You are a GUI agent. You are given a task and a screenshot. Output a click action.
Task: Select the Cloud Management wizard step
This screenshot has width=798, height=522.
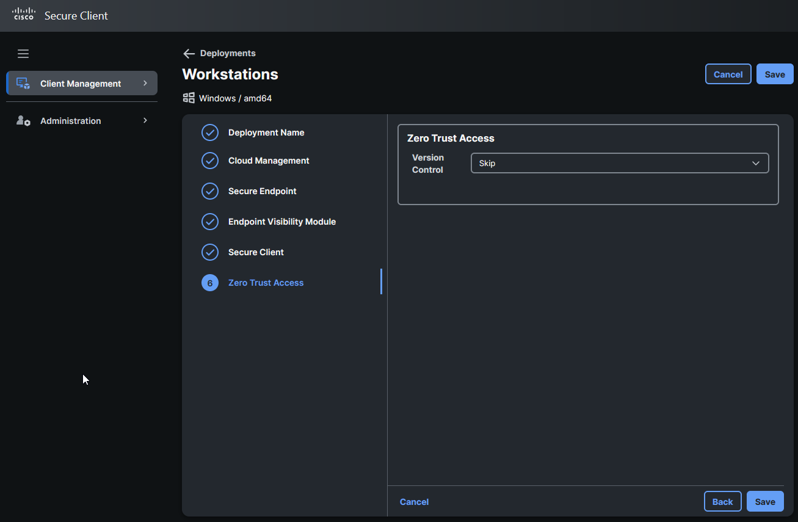(269, 161)
